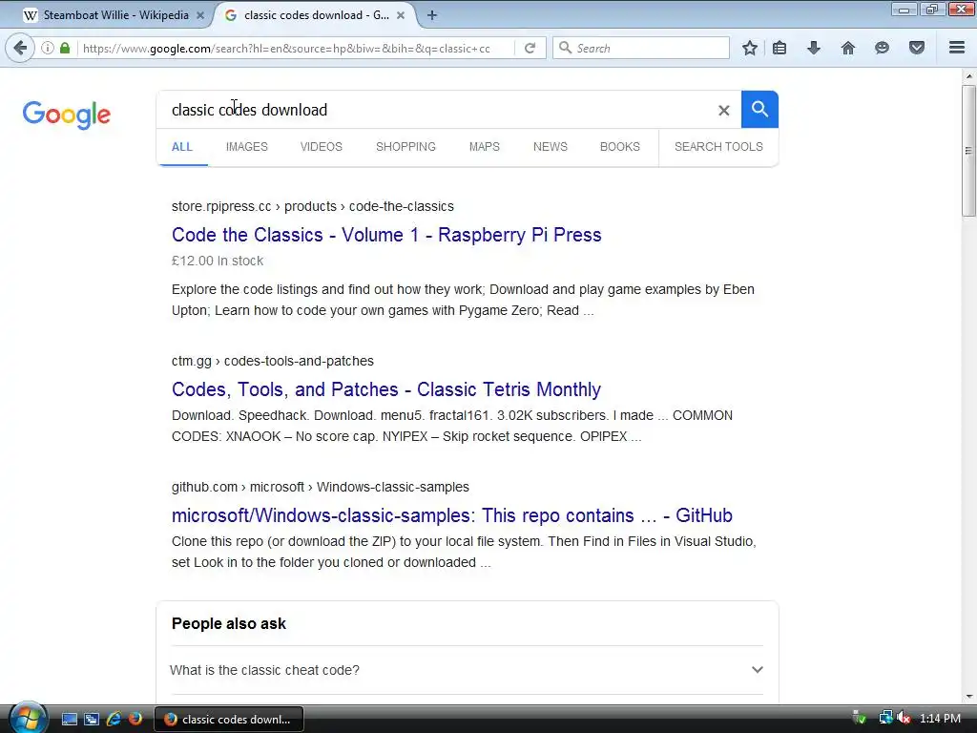Open the BOOKS results tab
The image size is (977, 733).
(620, 147)
